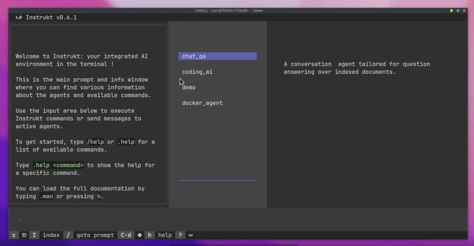Viewport: 474px width, 246px height.
Task: Click the 'h' key badge in footer
Action: click(x=149, y=235)
